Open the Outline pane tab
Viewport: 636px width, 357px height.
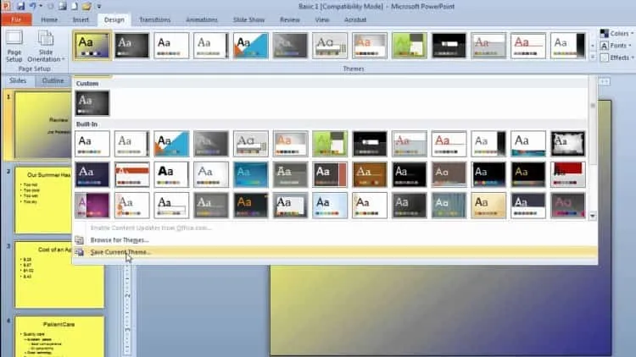click(53, 80)
